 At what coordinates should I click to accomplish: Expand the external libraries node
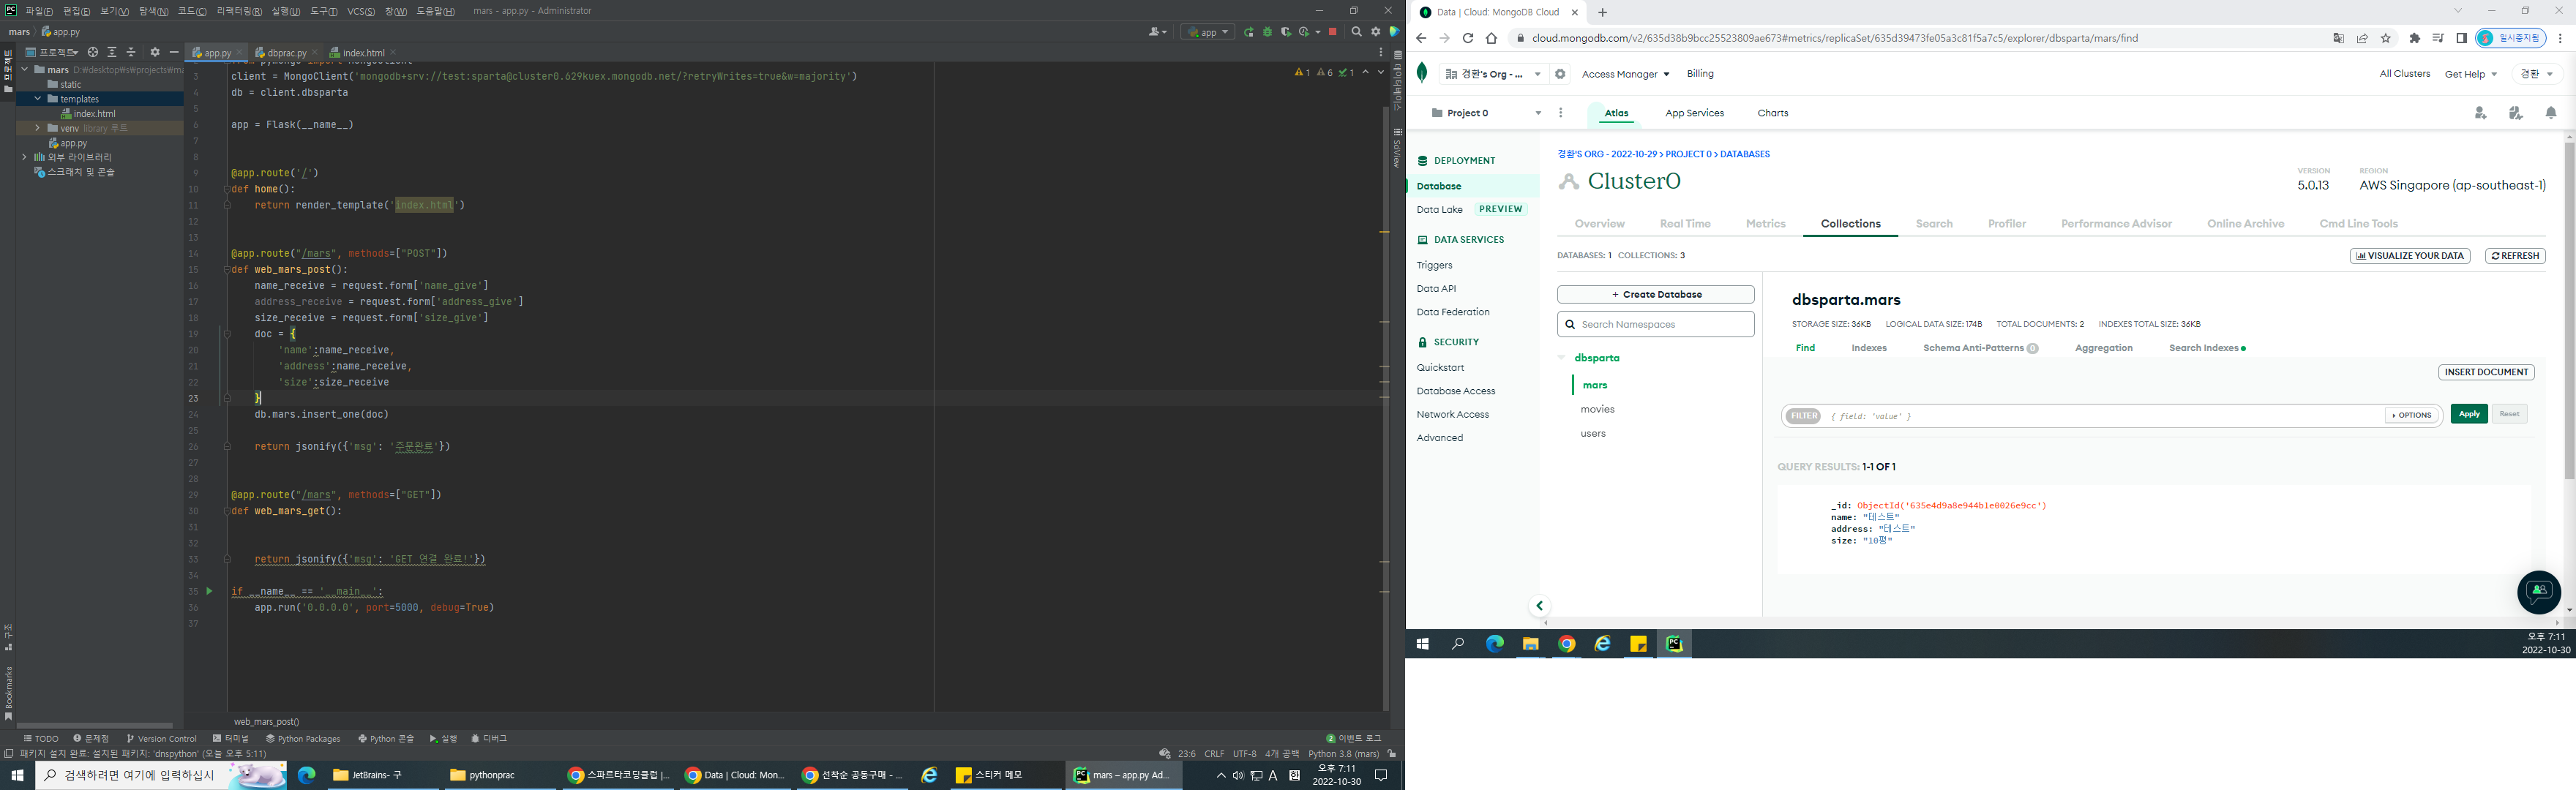[25, 157]
